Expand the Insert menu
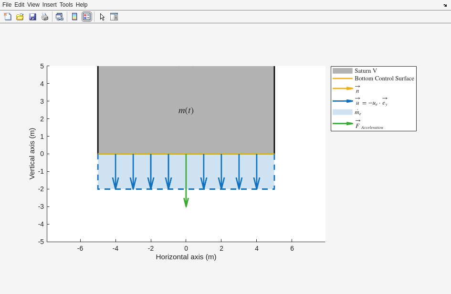This screenshot has width=451, height=294. 49,5
